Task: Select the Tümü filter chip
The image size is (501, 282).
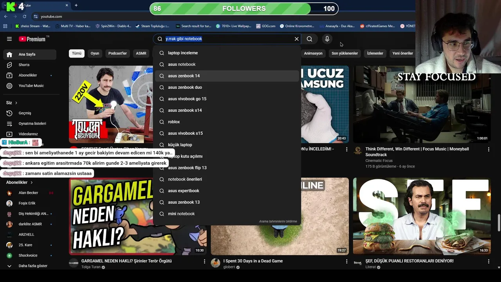Action: [x=77, y=53]
